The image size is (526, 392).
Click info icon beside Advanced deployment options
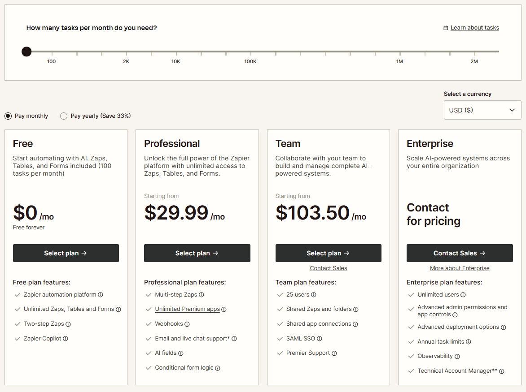504,327
